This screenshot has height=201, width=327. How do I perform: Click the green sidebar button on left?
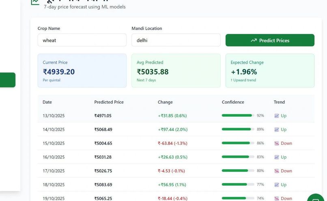(8, 80)
